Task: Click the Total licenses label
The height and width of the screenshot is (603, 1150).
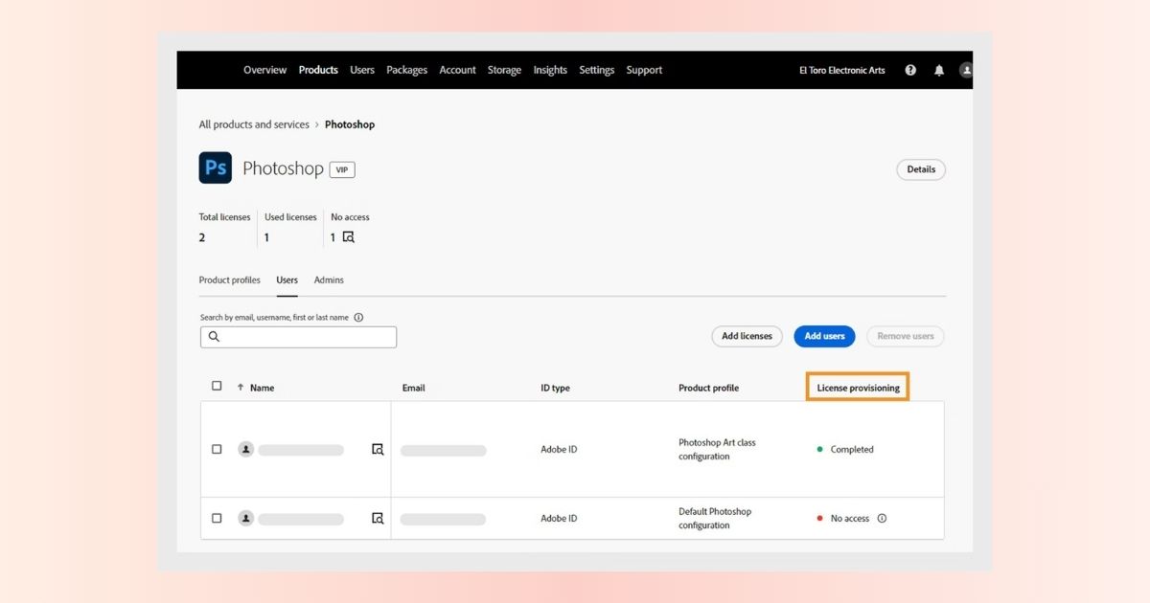Action: click(x=224, y=217)
